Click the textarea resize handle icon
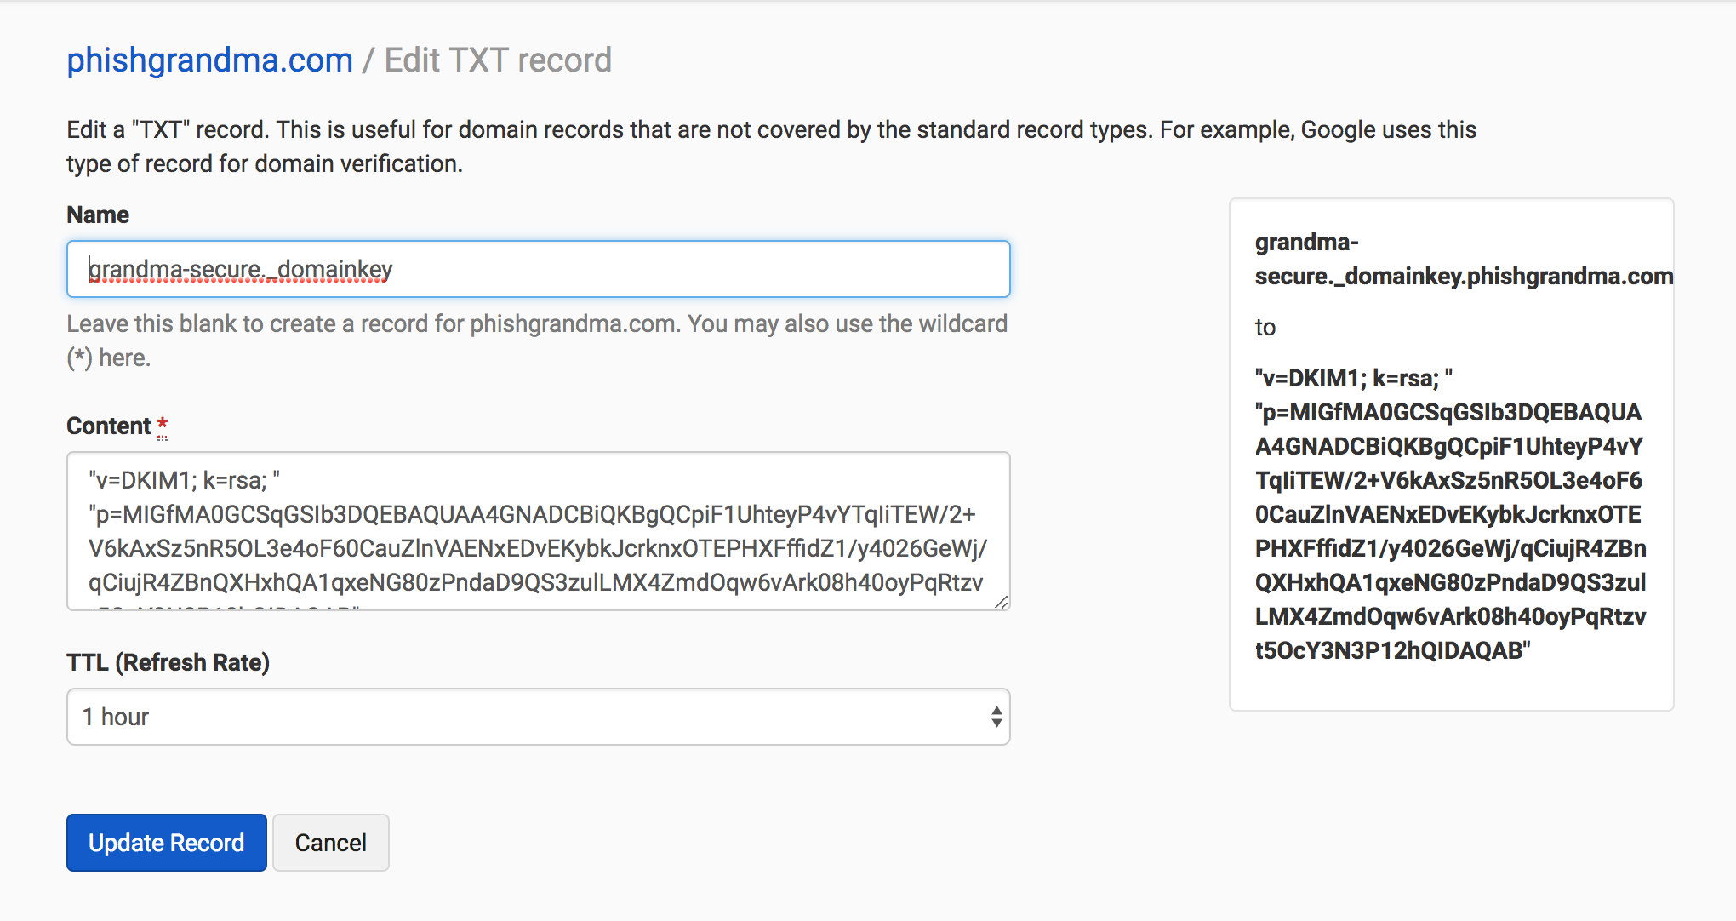 [1002, 602]
